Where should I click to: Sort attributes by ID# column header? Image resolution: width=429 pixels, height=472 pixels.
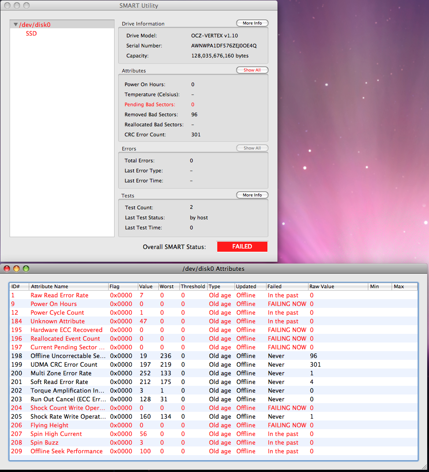tap(19, 286)
